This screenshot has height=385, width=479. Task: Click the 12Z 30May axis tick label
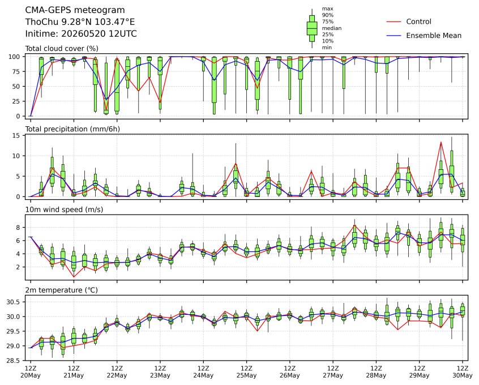pos(463,371)
